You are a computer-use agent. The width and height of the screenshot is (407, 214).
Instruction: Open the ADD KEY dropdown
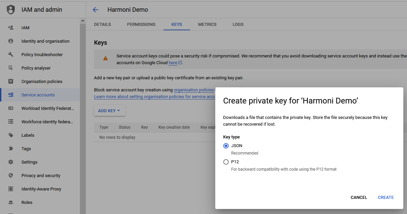click(x=109, y=111)
